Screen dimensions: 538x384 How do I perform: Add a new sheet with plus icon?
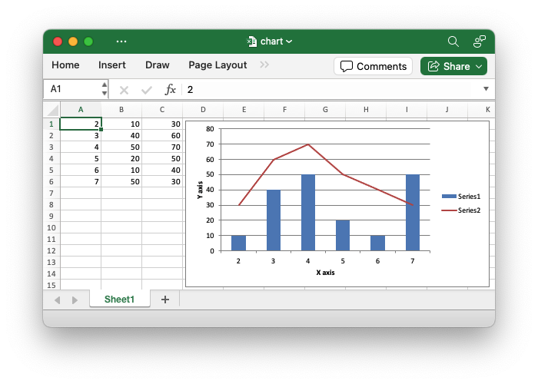(164, 300)
